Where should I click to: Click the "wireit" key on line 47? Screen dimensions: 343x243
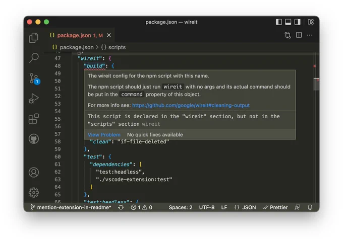pyautogui.click(x=90, y=58)
